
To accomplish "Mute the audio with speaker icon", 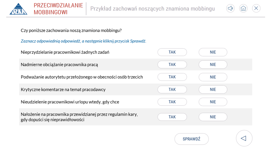I will 230,8.
